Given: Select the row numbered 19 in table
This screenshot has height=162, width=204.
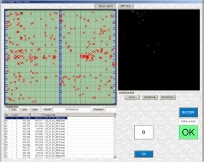Looking at the screenshot, I should click(36, 145).
